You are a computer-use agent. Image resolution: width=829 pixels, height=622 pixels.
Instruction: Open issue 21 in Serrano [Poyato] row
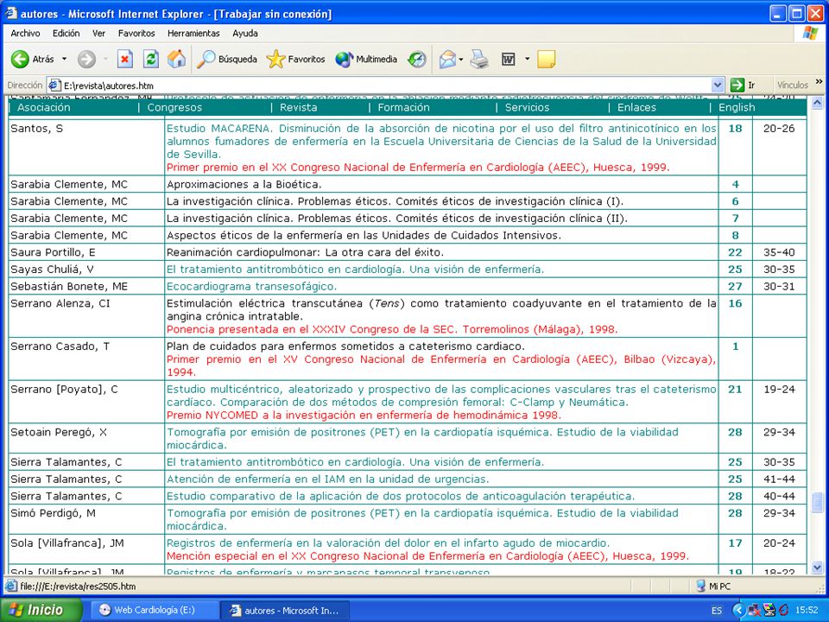735,390
